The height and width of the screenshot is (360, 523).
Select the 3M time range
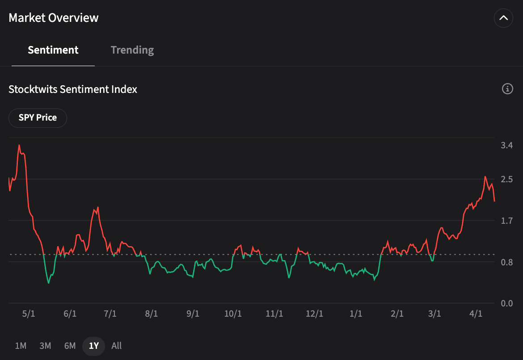pos(45,346)
